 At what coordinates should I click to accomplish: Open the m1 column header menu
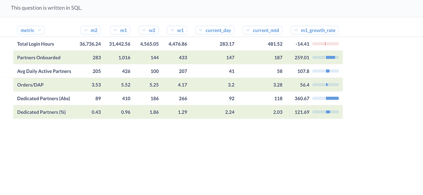point(120,30)
